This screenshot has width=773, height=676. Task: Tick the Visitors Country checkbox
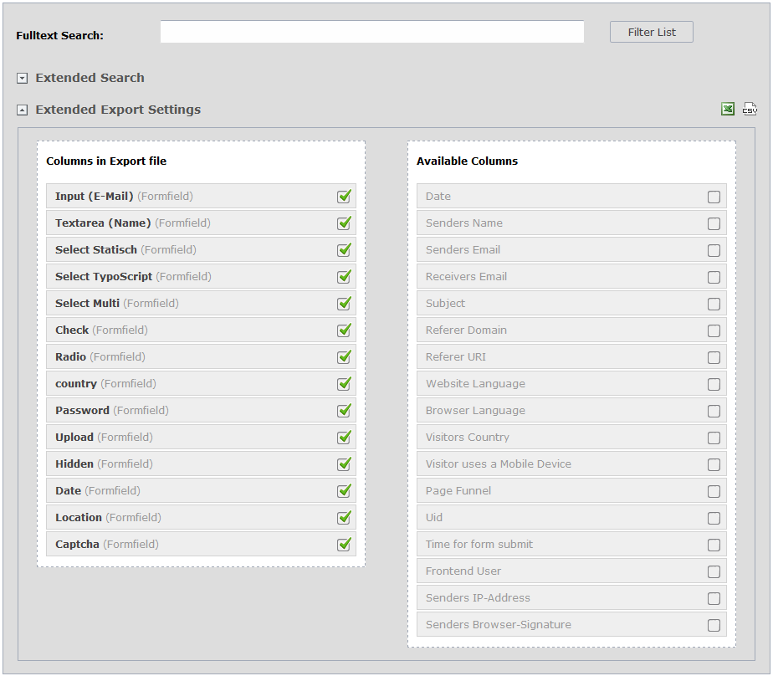714,438
